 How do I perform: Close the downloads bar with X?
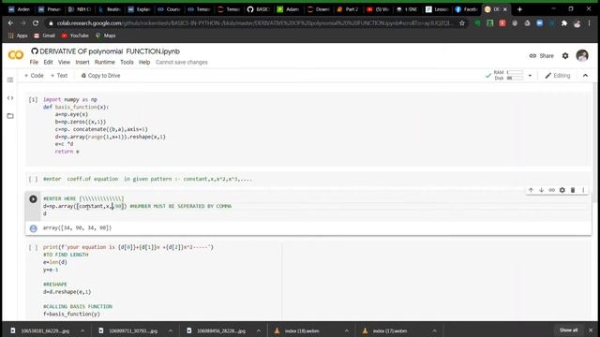(x=591, y=330)
